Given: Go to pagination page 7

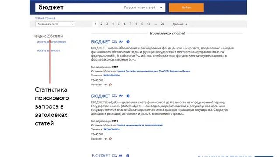Looking at the screenshot, I should coord(130,24).
